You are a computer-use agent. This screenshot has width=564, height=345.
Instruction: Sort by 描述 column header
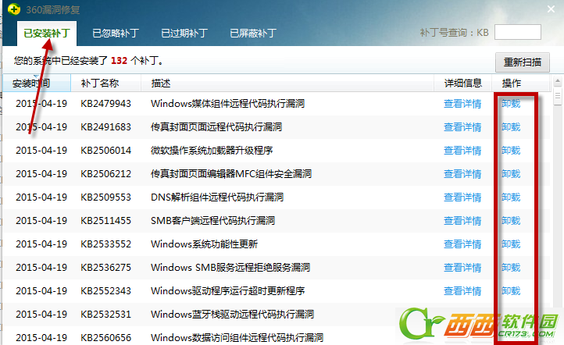(287, 84)
